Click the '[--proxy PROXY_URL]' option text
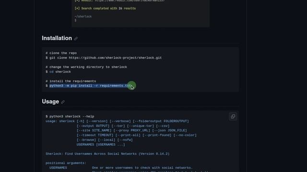307x172 pixels. coord(132,130)
